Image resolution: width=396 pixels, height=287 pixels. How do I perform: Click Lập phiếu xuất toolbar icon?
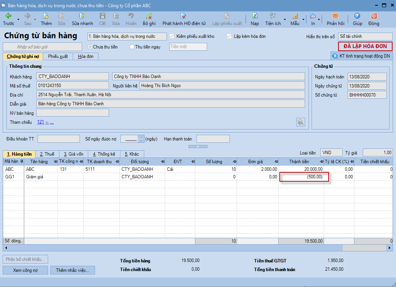(226, 16)
